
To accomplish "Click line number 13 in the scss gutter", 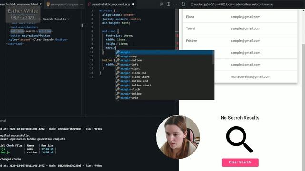I will pos(92,60).
